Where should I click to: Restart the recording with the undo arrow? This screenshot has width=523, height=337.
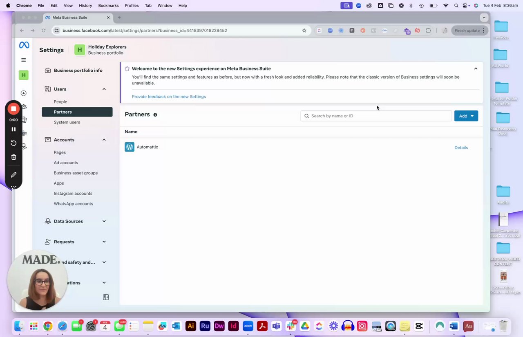(x=13, y=143)
